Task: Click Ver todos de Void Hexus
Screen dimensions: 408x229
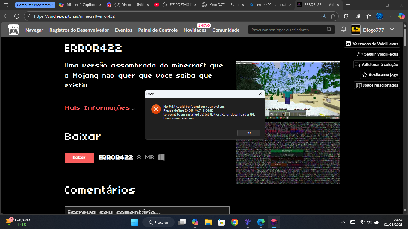Action: tap(372, 44)
